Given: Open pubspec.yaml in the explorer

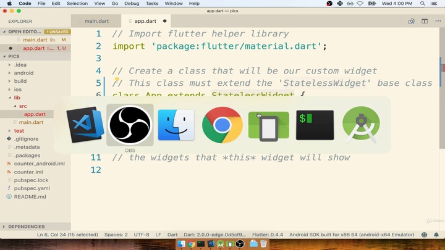Looking at the screenshot, I should [32, 188].
